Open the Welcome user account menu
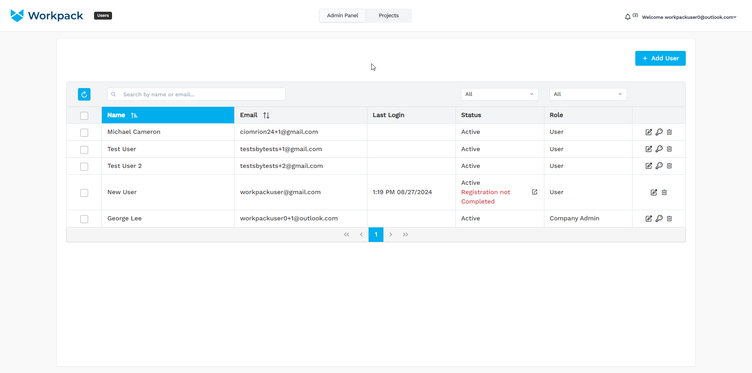752x373 pixels. click(x=689, y=17)
